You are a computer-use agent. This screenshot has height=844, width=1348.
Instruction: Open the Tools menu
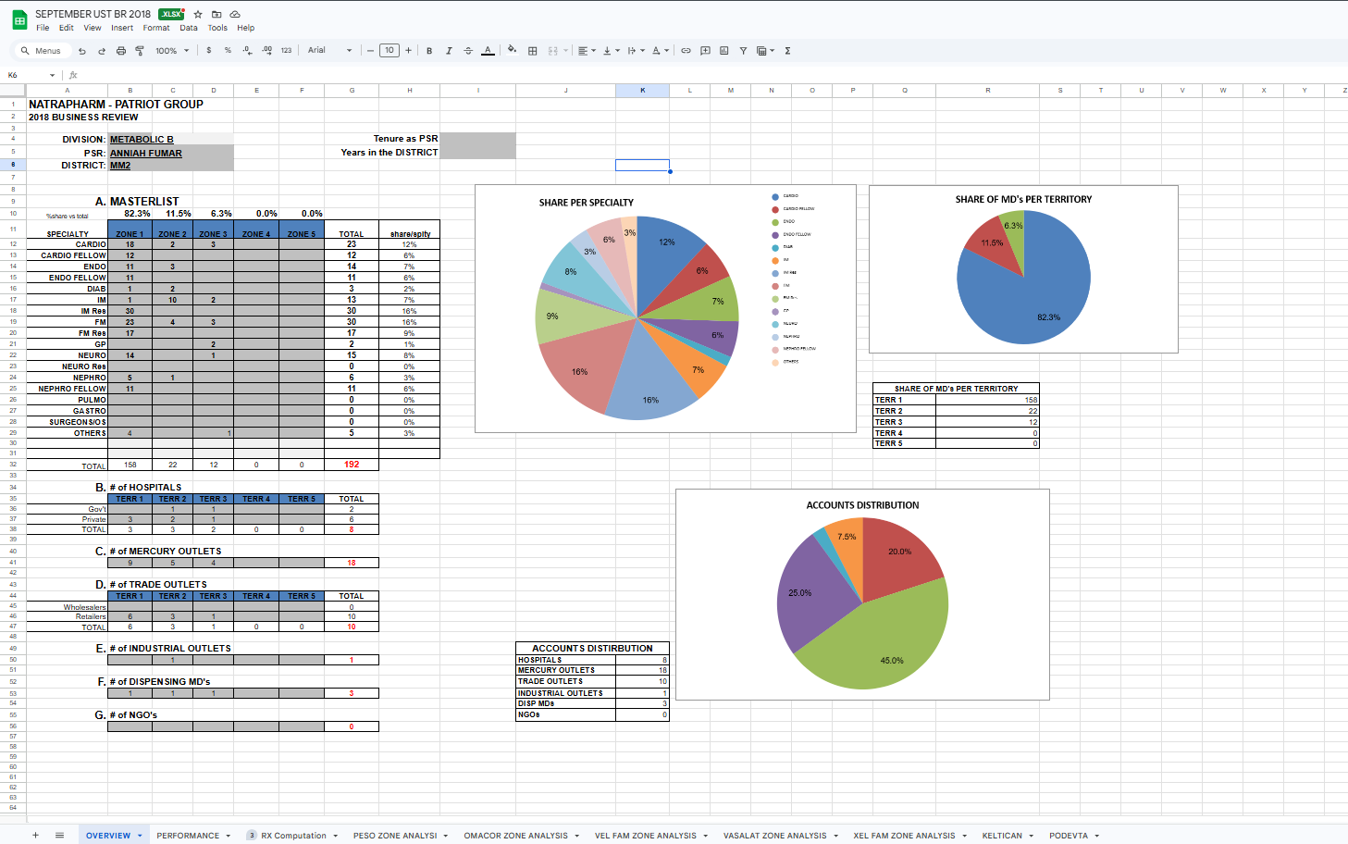click(217, 28)
